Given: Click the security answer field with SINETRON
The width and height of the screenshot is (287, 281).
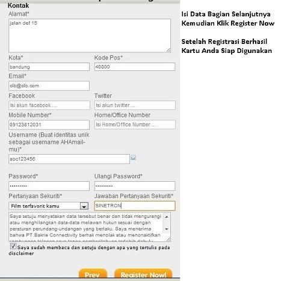Looking at the screenshot, I should [135, 206].
